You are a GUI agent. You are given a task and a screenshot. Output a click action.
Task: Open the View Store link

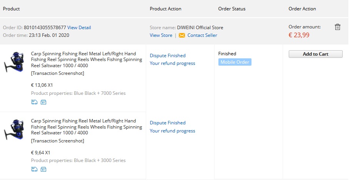(161, 35)
